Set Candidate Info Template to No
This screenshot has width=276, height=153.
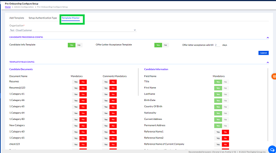point(79,45)
